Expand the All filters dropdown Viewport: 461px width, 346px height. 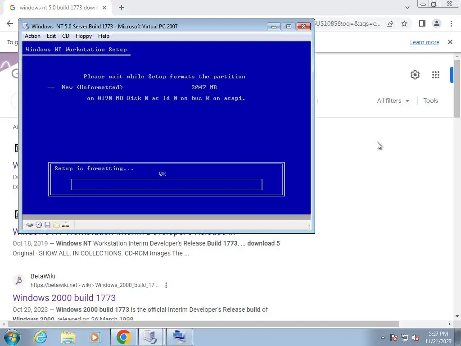point(393,100)
